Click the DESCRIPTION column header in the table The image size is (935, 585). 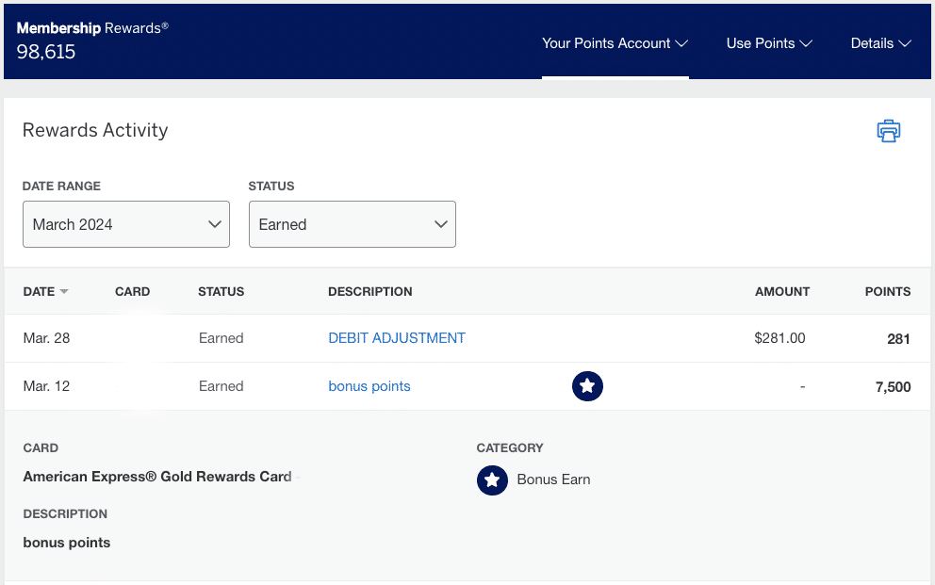tap(369, 292)
